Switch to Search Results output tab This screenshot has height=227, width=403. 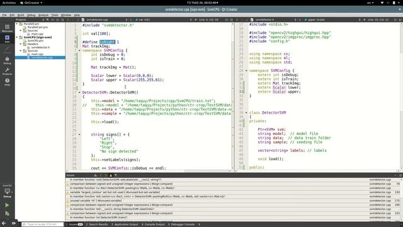[x=97, y=224]
